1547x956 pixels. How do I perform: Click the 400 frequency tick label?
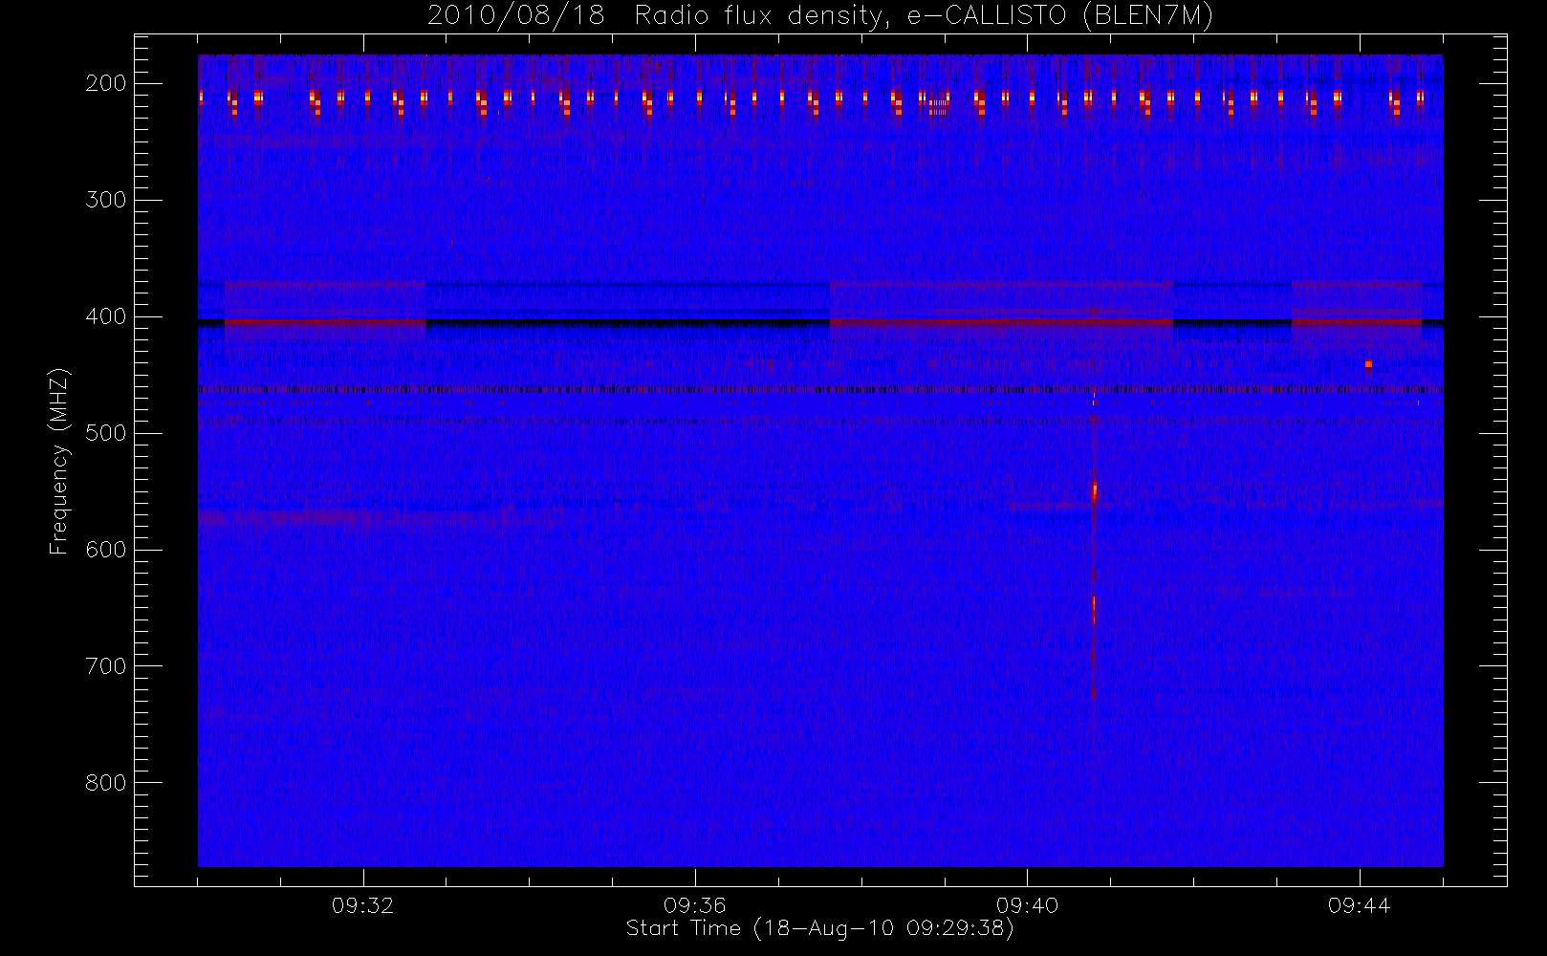pyautogui.click(x=106, y=316)
